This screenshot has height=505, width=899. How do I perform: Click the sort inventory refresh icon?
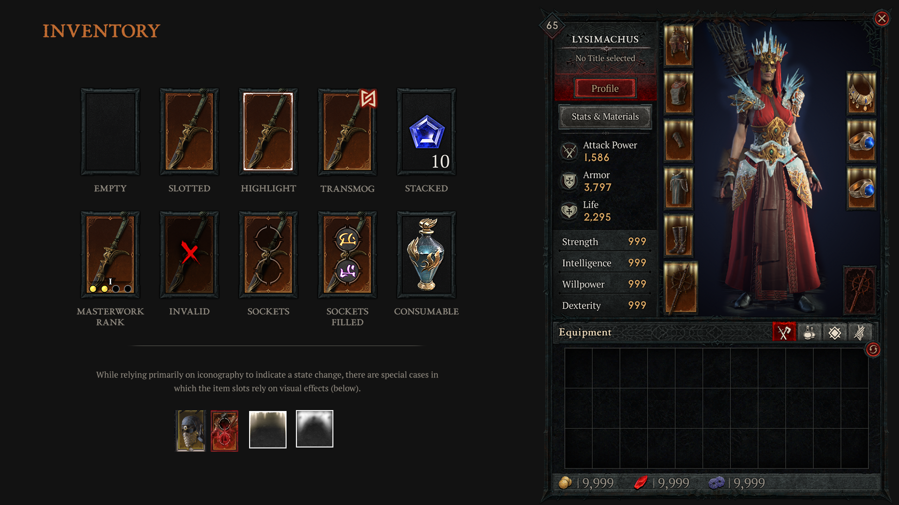click(x=873, y=350)
